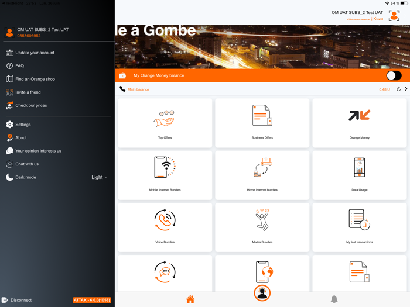Click the FAQ question mark icon
The image size is (410, 307).
[x=10, y=65]
